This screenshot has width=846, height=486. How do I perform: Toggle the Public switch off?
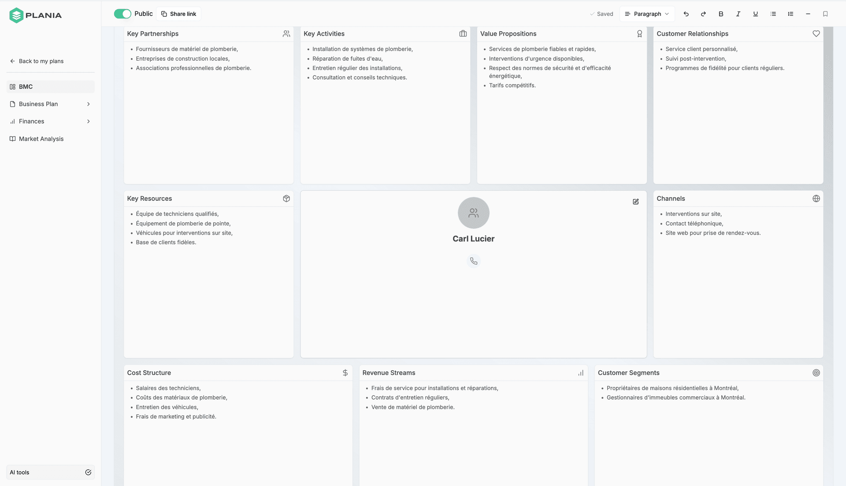pyautogui.click(x=122, y=14)
